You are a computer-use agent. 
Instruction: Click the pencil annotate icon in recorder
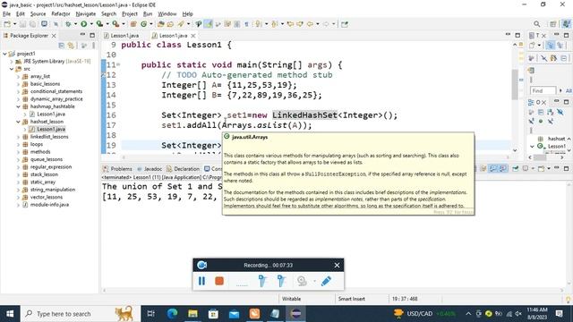click(x=326, y=281)
